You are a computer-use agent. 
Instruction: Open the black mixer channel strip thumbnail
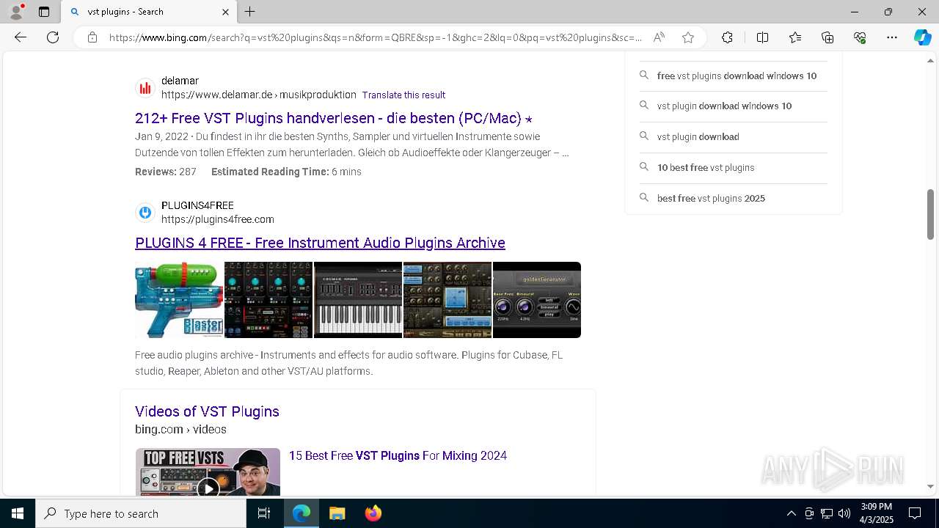[x=268, y=300]
